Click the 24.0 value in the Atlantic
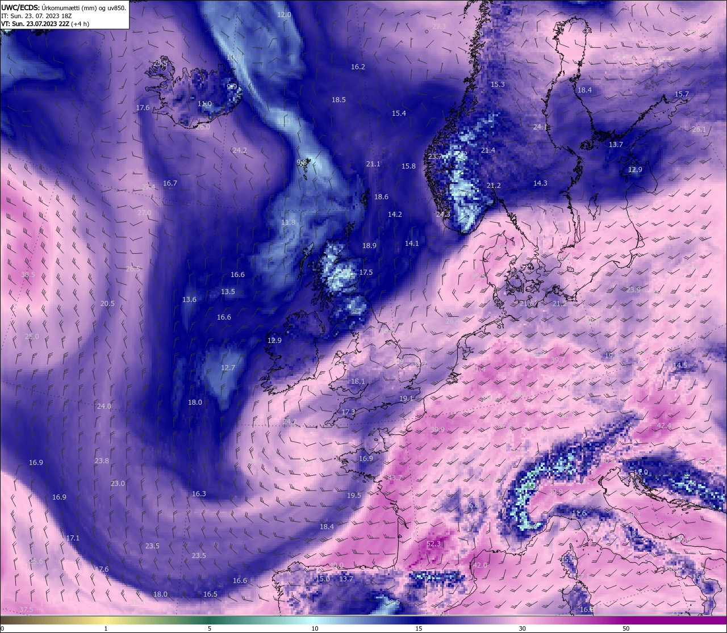 coord(104,406)
